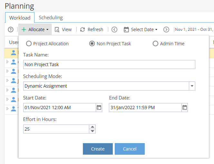Click the Refresh toolbar button label

pyautogui.click(x=95, y=30)
